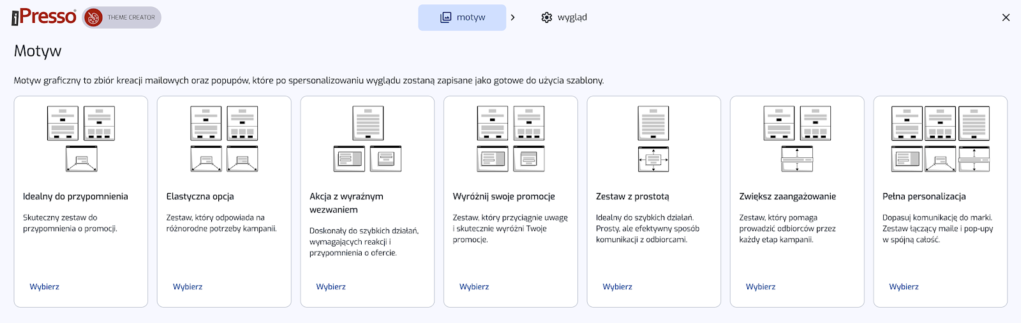Select the Elastyczna opcja layout illustration
1021x323 pixels.
pos(224,139)
